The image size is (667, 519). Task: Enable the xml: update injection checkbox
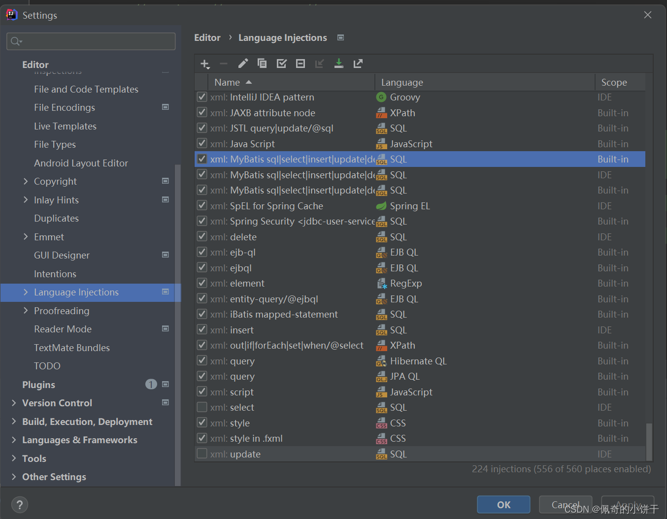pyautogui.click(x=202, y=454)
